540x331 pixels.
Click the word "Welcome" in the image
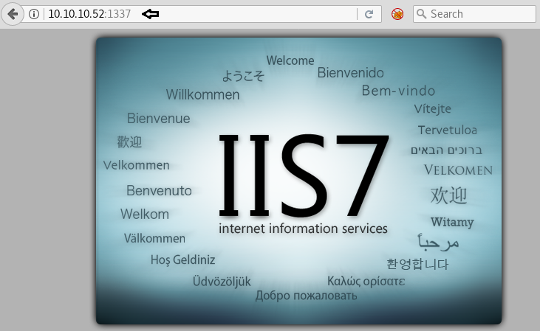pos(290,60)
